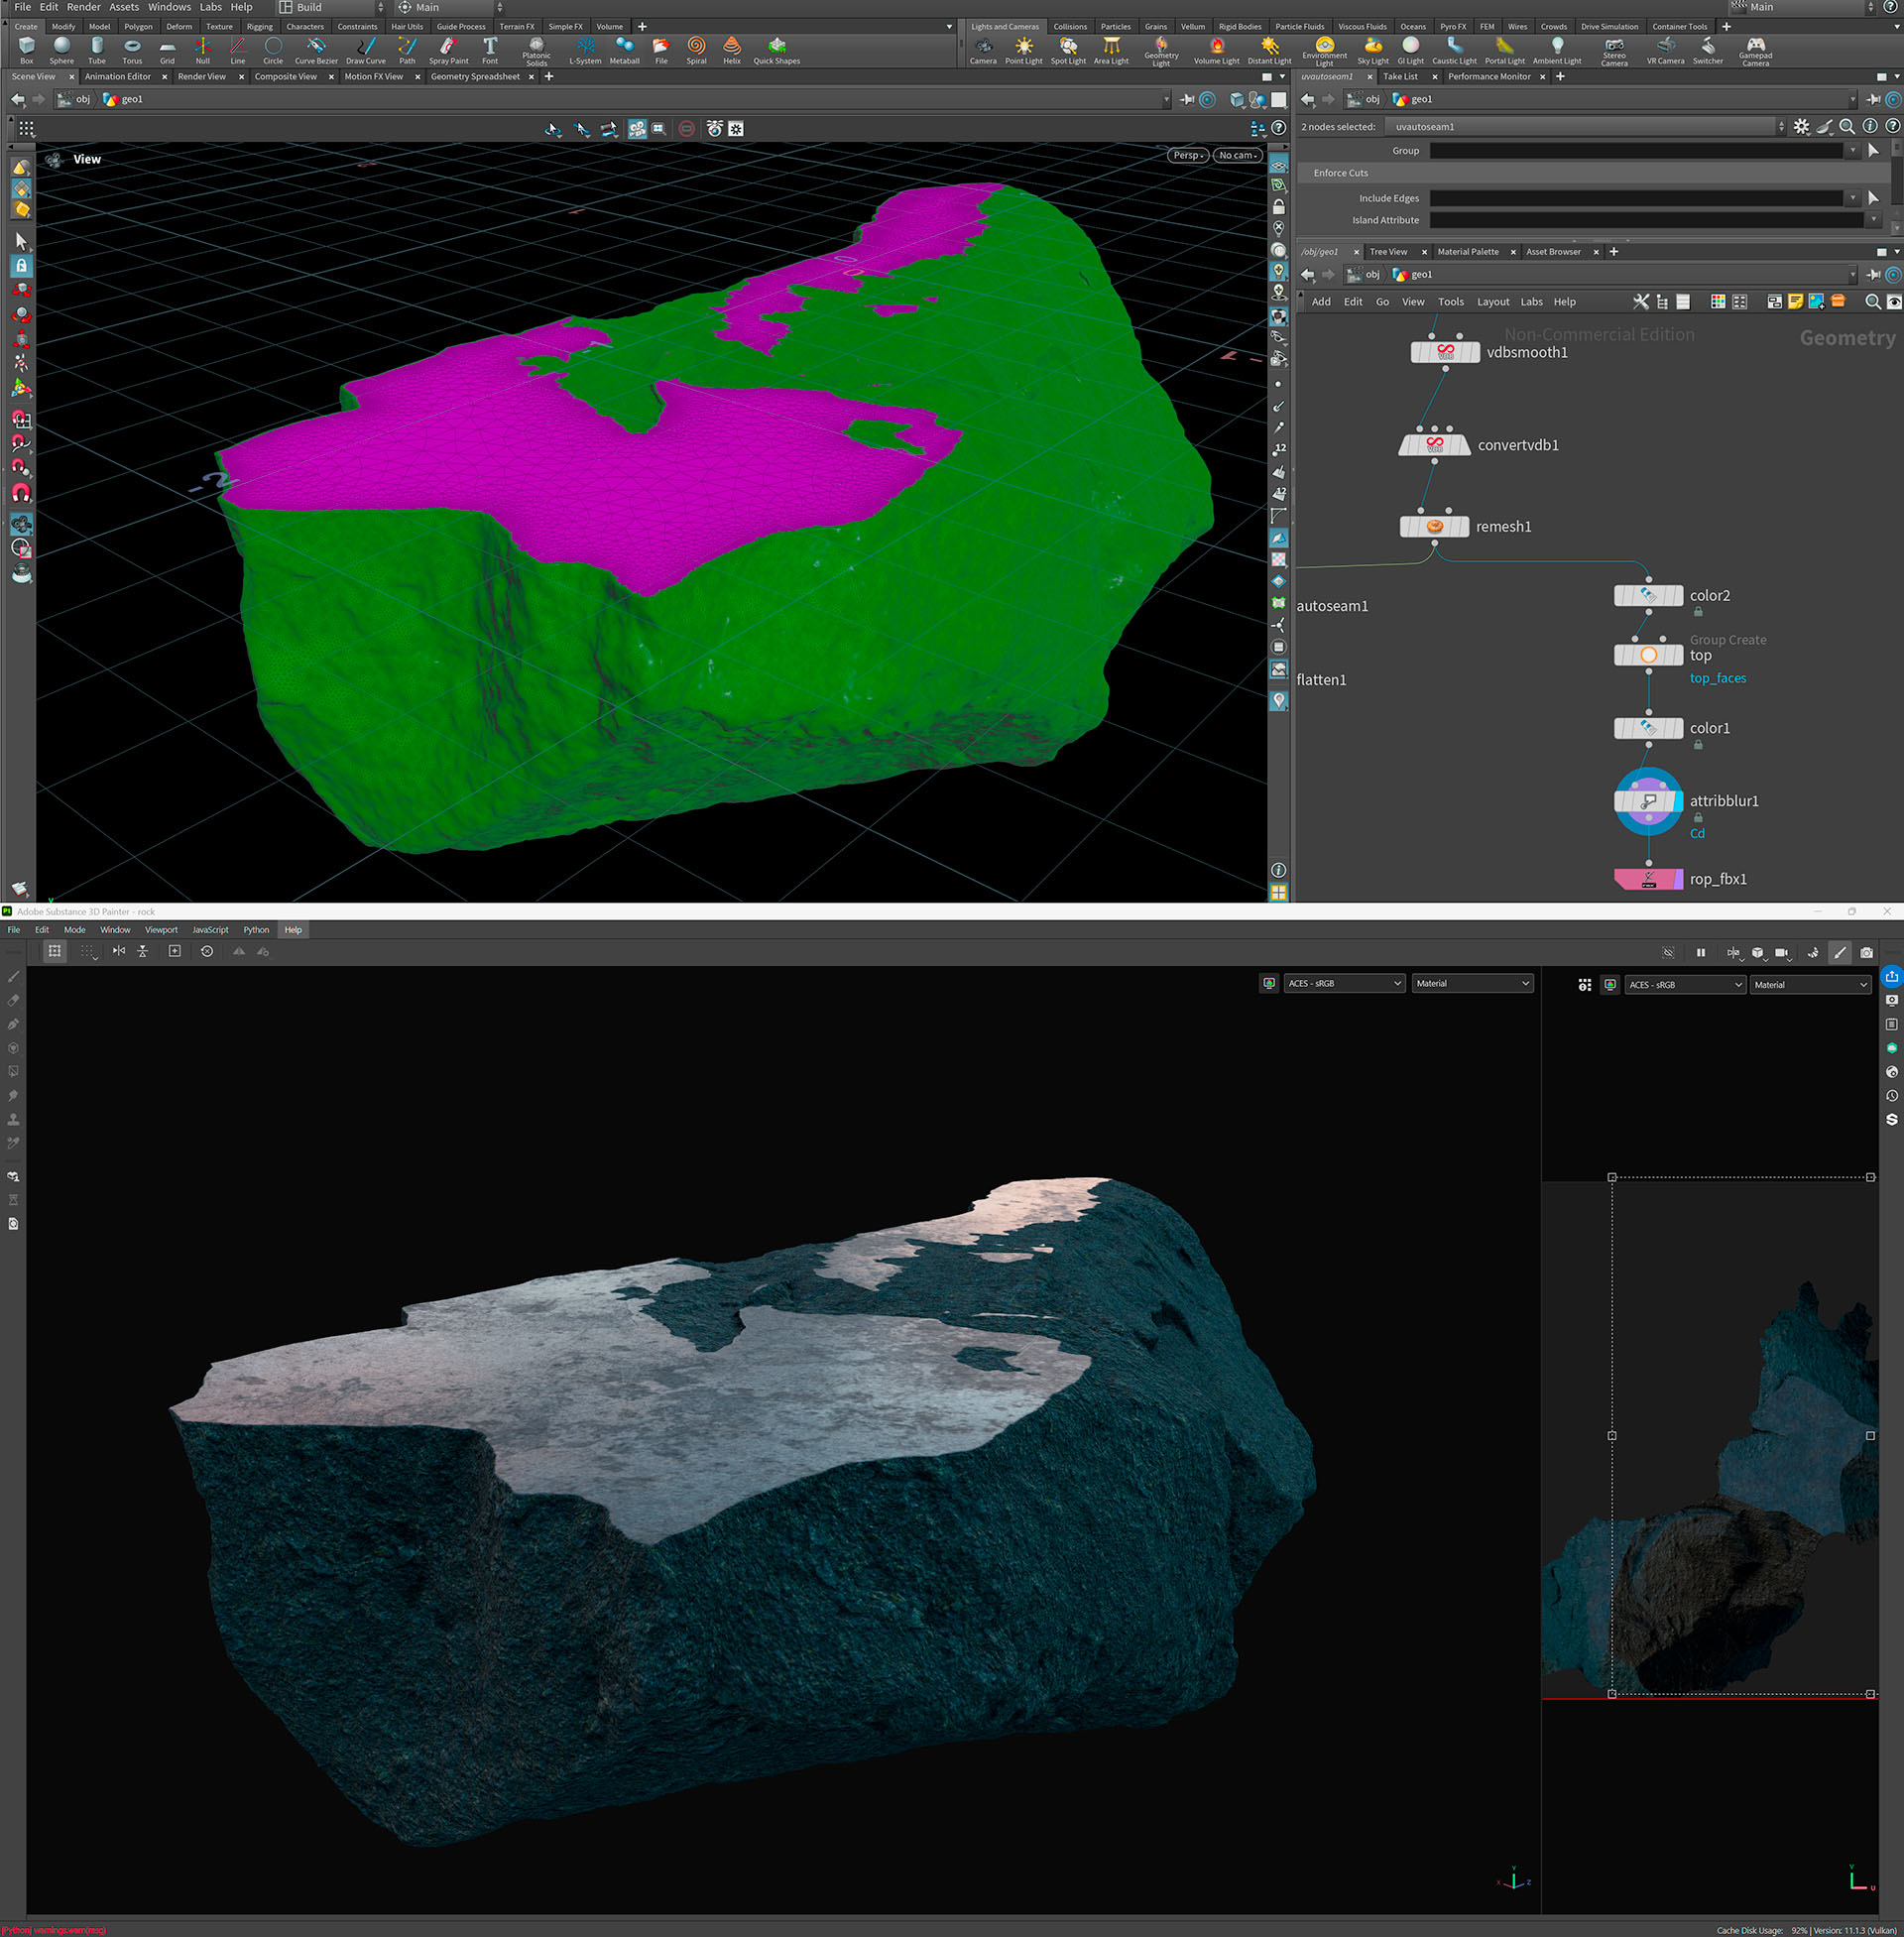
Task: Switch to the Performance Monitor tab
Action: (1489, 76)
